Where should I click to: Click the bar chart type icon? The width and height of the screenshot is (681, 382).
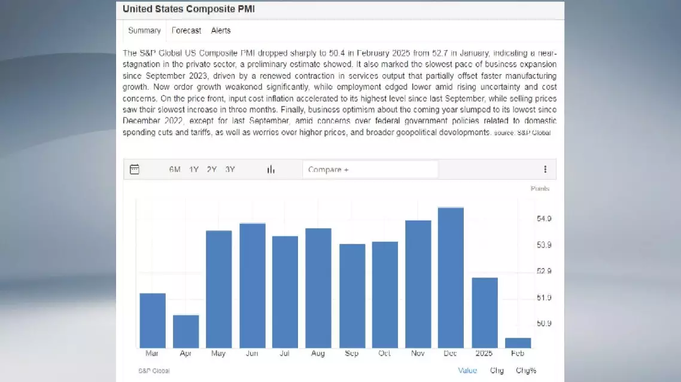[x=271, y=170]
